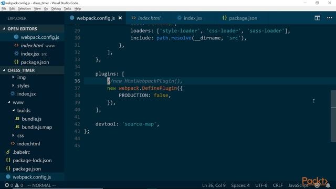Screen dimensions: 336x189
Task: Open the Edit menu
Action: pyautogui.click(x=12, y=8)
